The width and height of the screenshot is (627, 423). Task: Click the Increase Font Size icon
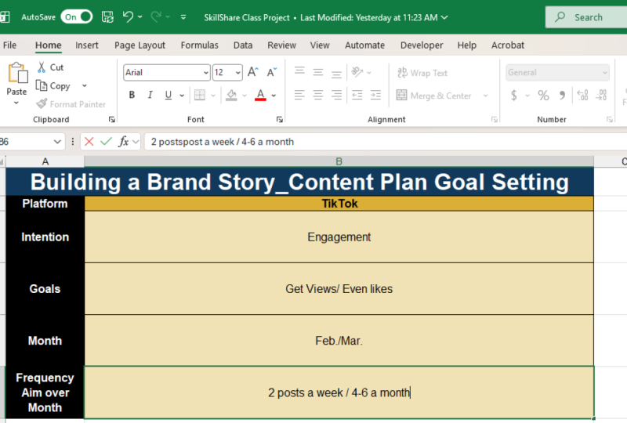point(252,72)
